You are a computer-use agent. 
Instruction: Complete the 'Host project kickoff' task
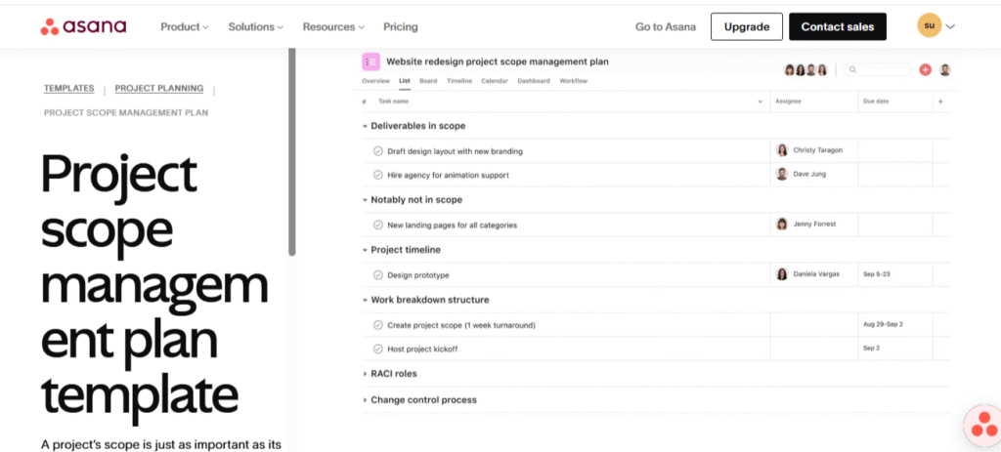pos(377,349)
